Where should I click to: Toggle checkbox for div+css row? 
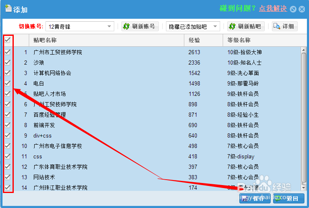[8, 135]
